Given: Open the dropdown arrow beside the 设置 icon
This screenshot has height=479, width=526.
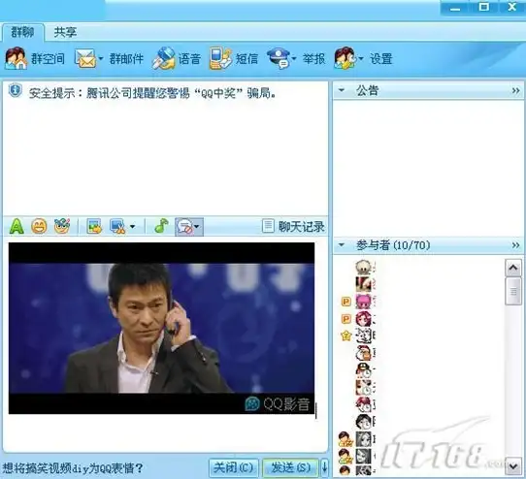Looking at the screenshot, I should click(361, 58).
